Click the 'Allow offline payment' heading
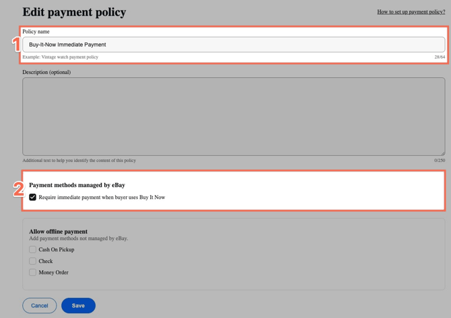Screen dimensions: 451x318 pyautogui.click(x=58, y=231)
